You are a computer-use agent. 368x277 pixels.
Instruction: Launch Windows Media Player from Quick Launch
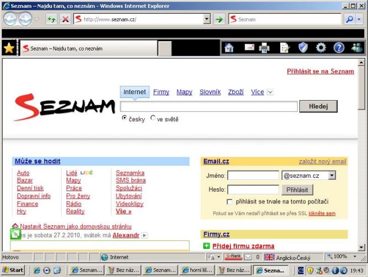[x=47, y=270]
